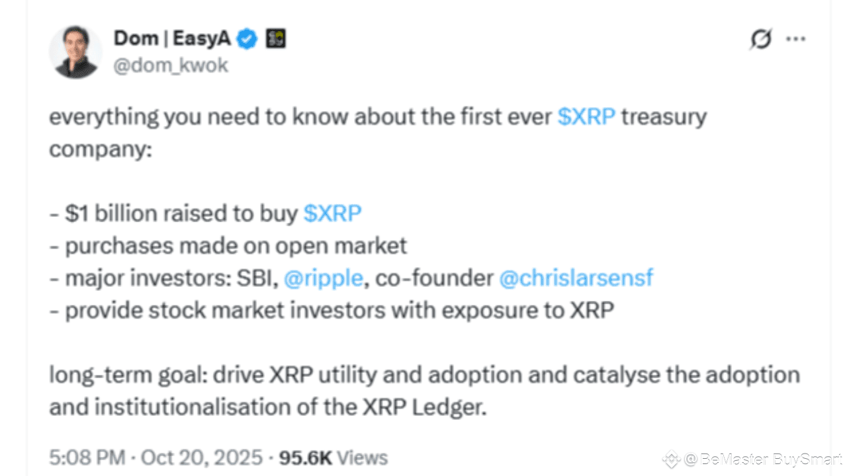This screenshot has height=476, width=847.
Task: Open the Dom | EasyA display name
Action: 173,38
